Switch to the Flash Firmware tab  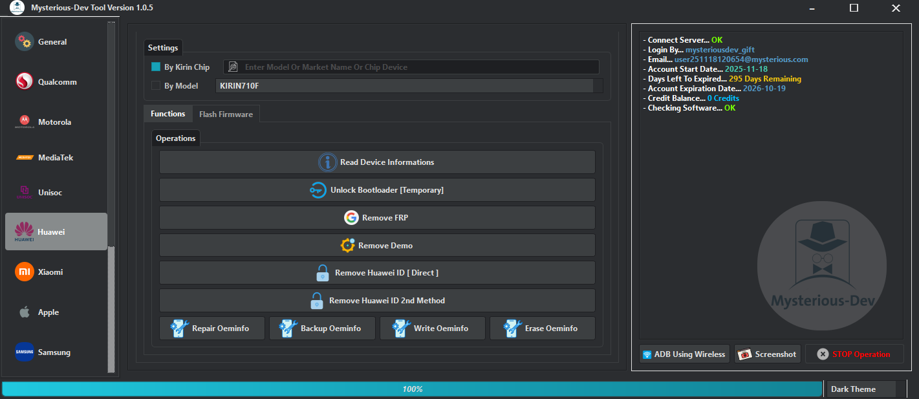point(226,113)
